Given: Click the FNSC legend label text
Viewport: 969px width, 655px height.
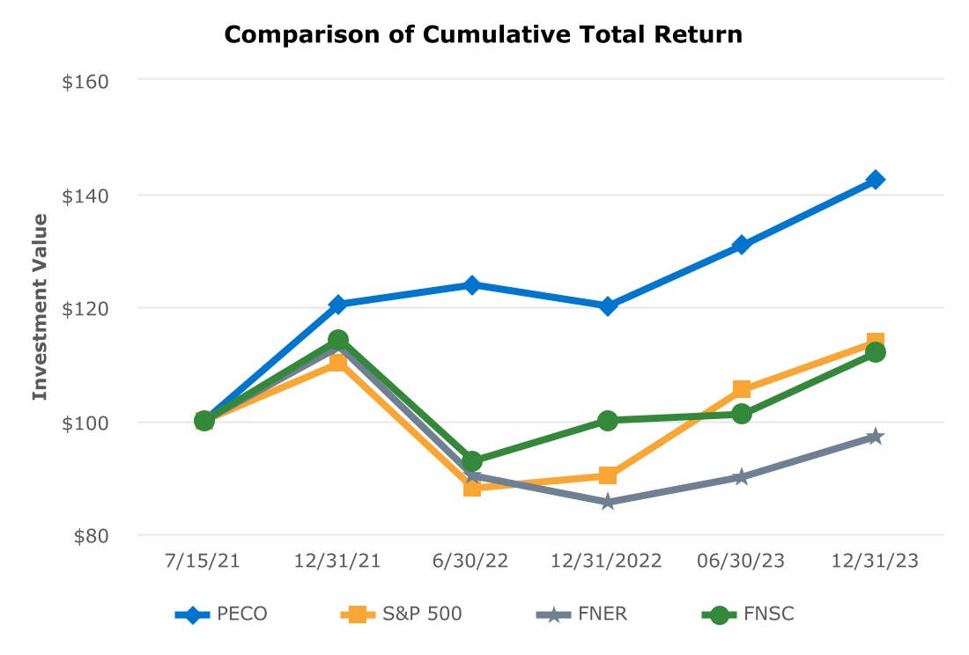Looking at the screenshot, I should coord(770,615).
